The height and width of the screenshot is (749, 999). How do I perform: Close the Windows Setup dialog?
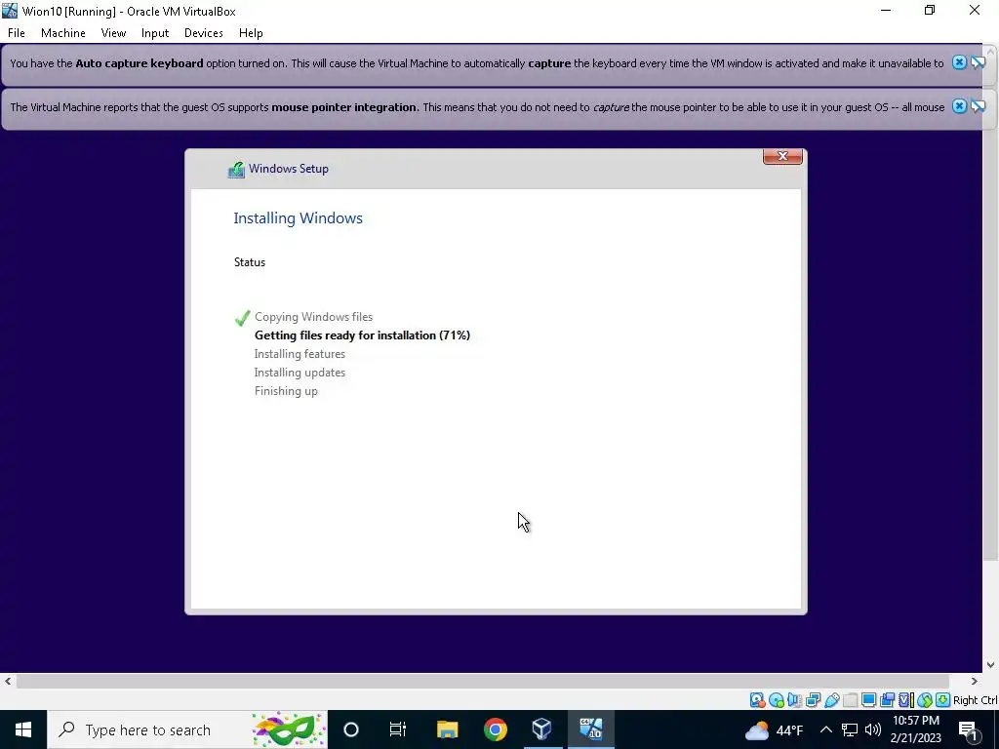coord(782,156)
